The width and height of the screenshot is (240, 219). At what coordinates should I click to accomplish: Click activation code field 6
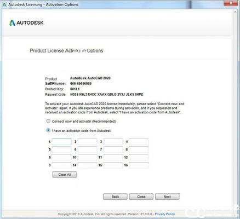[87, 149]
